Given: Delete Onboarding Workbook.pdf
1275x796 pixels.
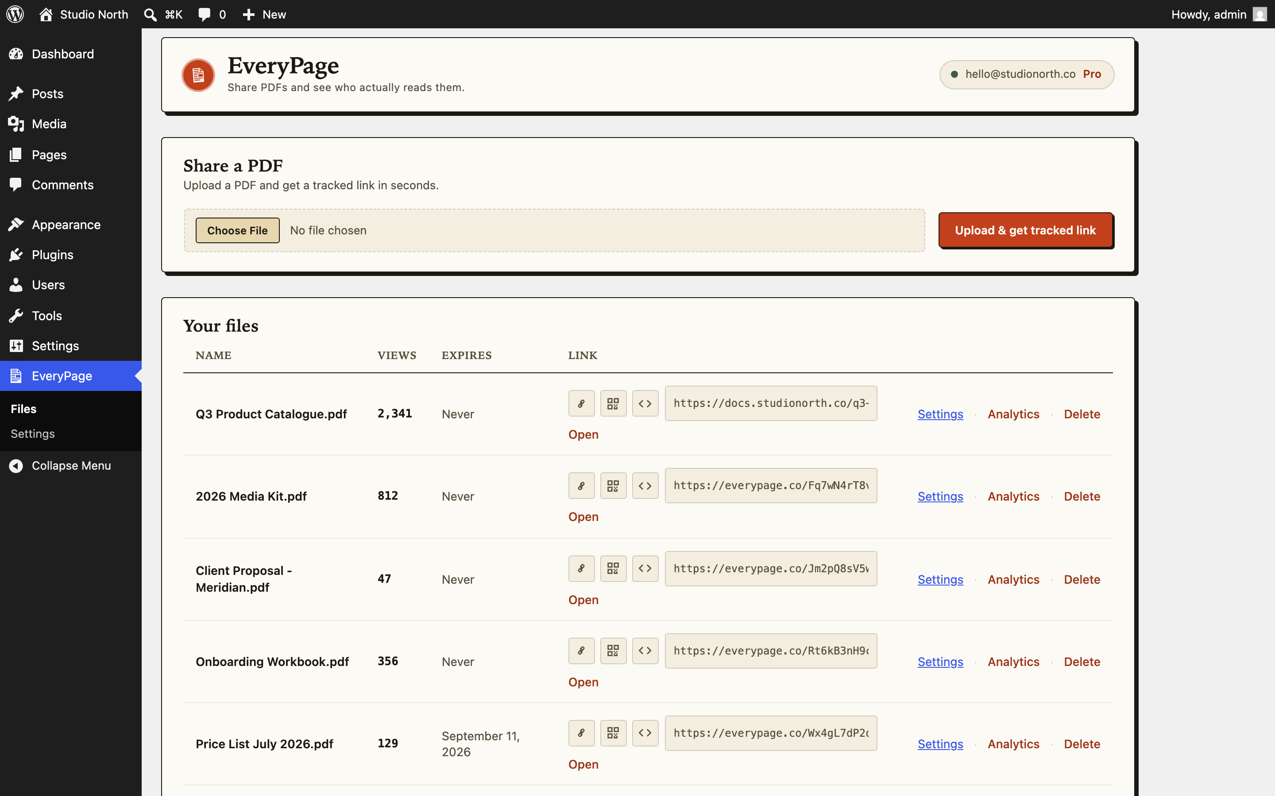Looking at the screenshot, I should tap(1082, 662).
